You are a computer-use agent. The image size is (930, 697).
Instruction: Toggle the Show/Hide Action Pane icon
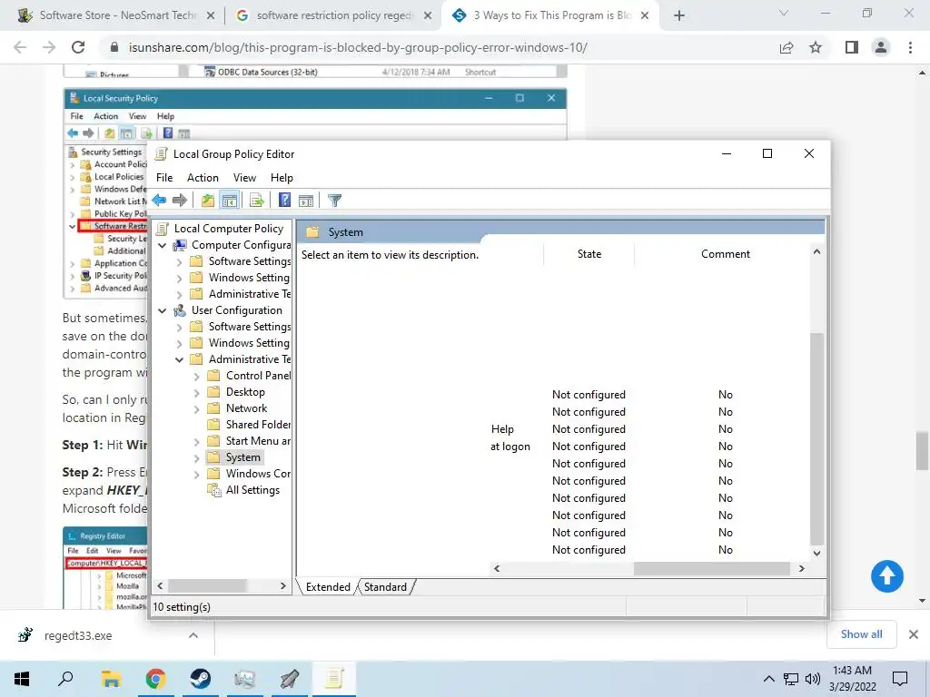[306, 201]
